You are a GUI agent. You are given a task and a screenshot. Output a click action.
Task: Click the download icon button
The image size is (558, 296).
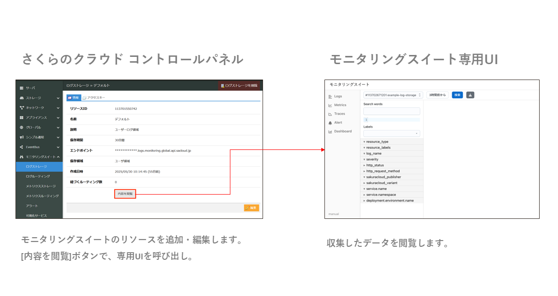pyautogui.click(x=470, y=95)
